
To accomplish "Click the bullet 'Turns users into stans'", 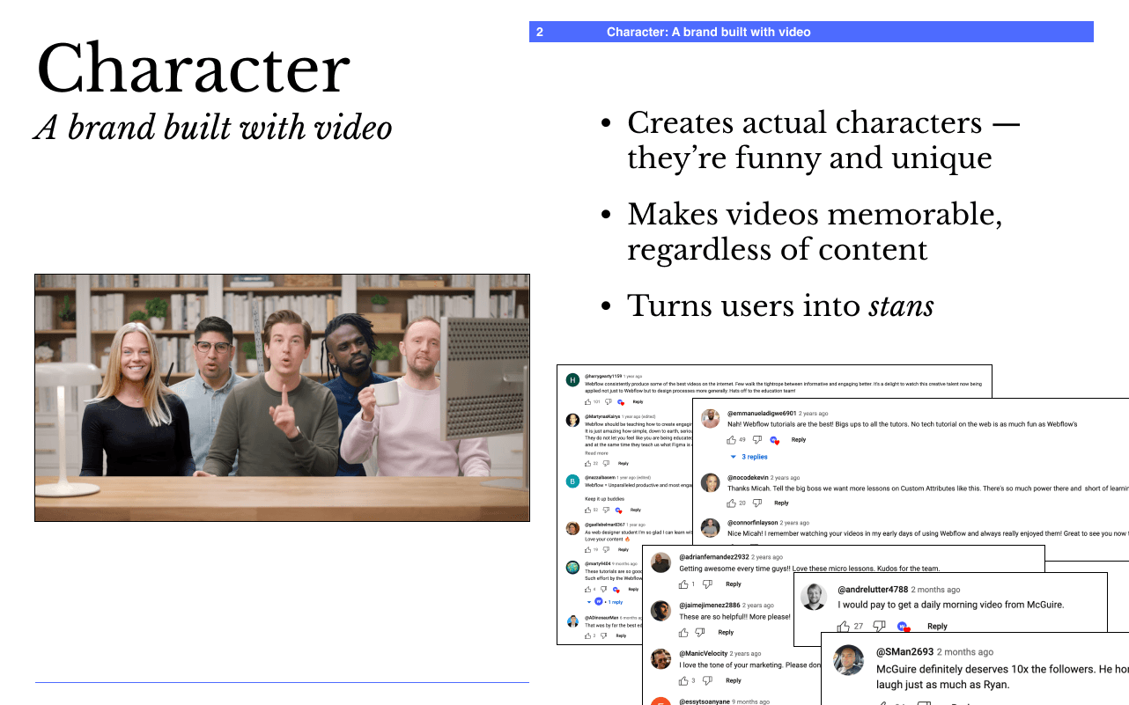I will 780,305.
